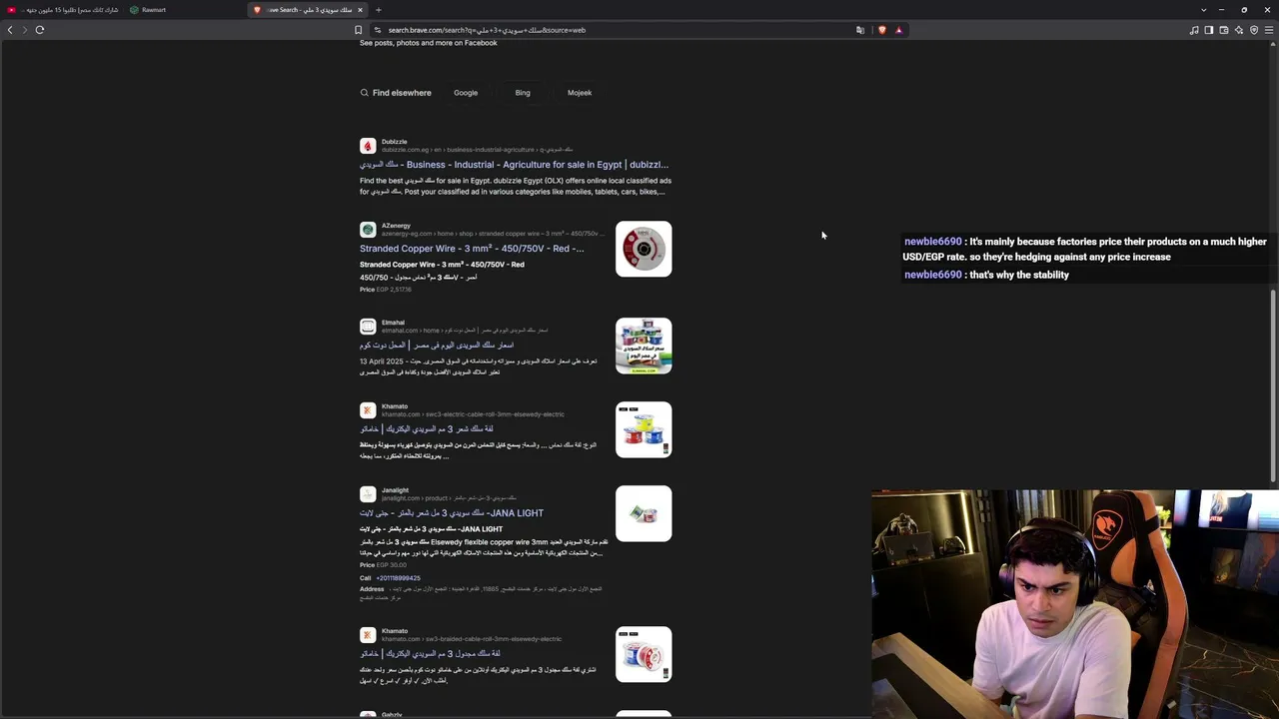The height and width of the screenshot is (719, 1279).
Task: Click the Dubizzle site favicon
Action: [x=368, y=146]
